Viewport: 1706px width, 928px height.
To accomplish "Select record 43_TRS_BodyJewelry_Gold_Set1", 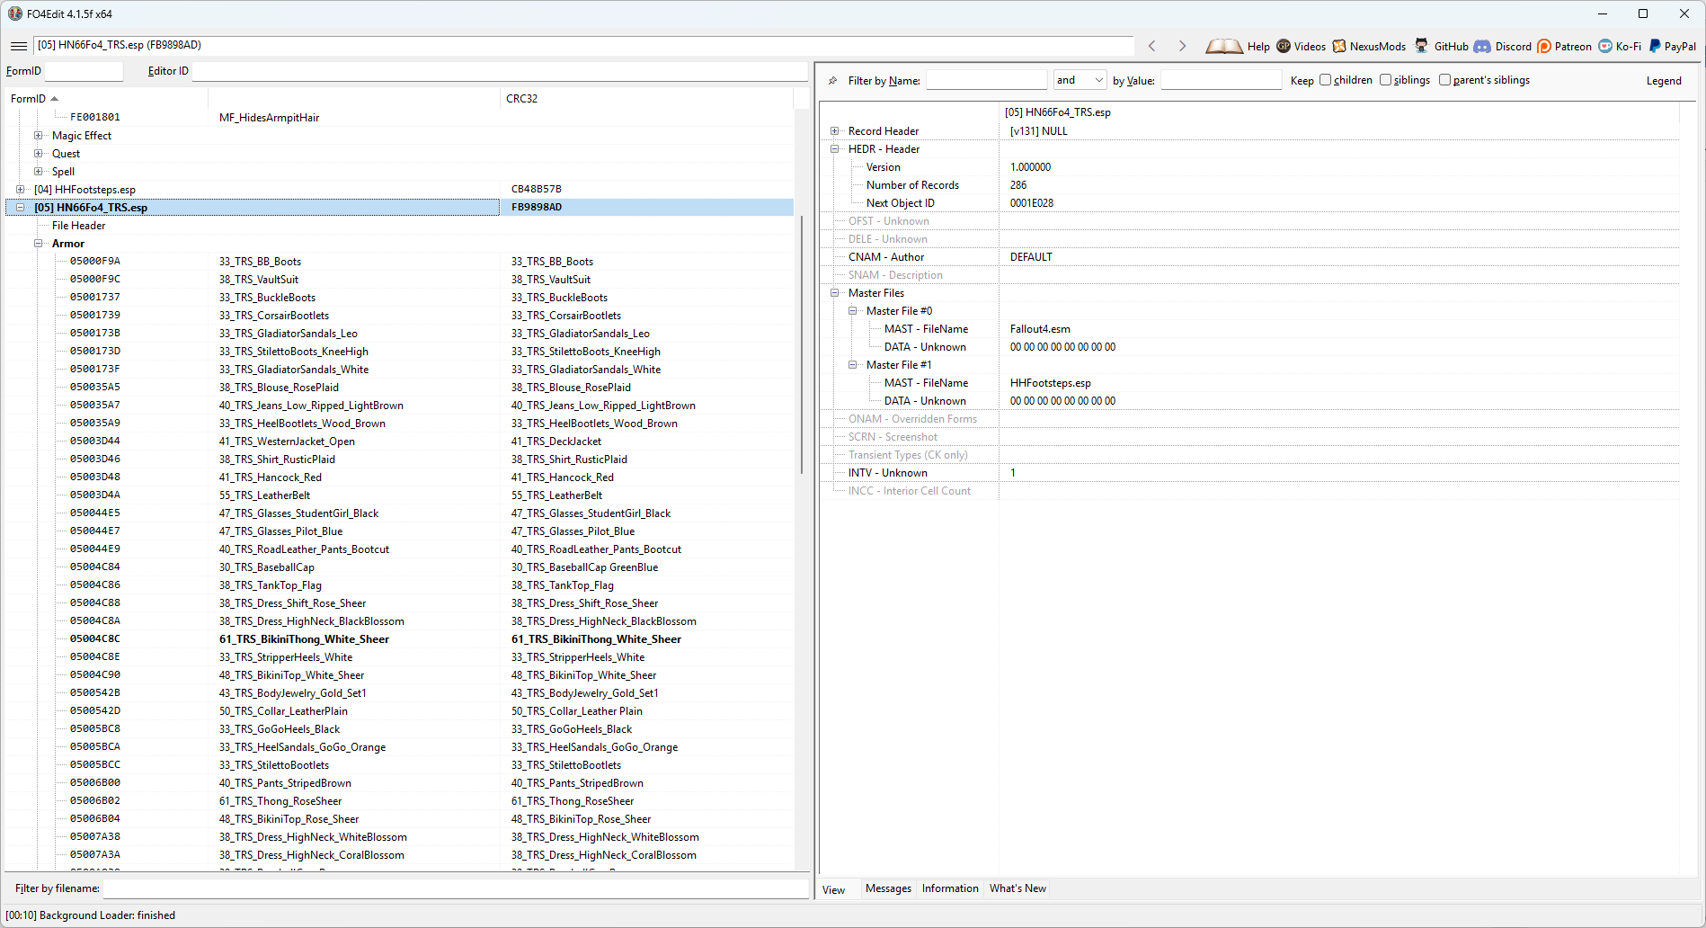I will [x=293, y=693].
